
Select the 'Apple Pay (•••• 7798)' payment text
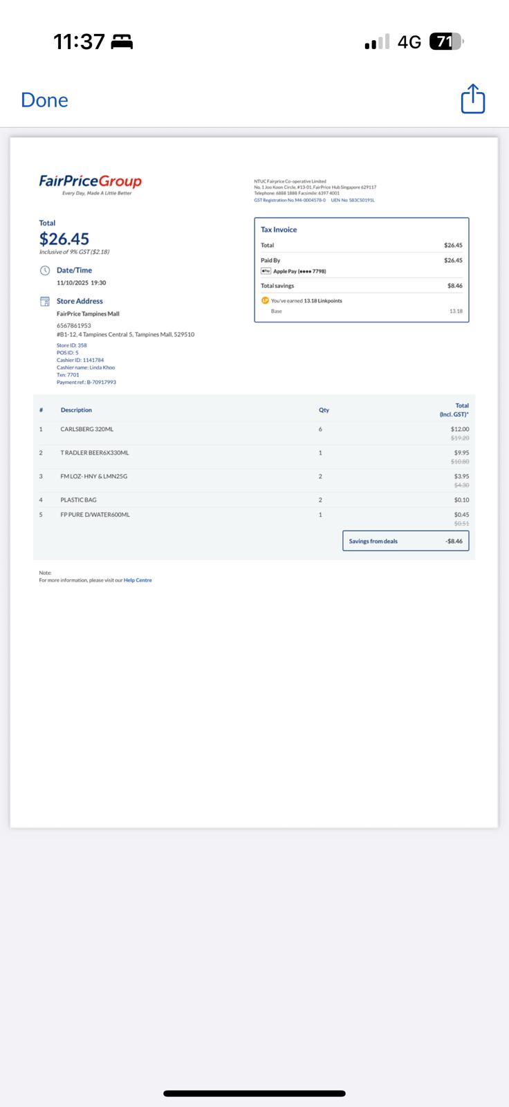[299, 271]
